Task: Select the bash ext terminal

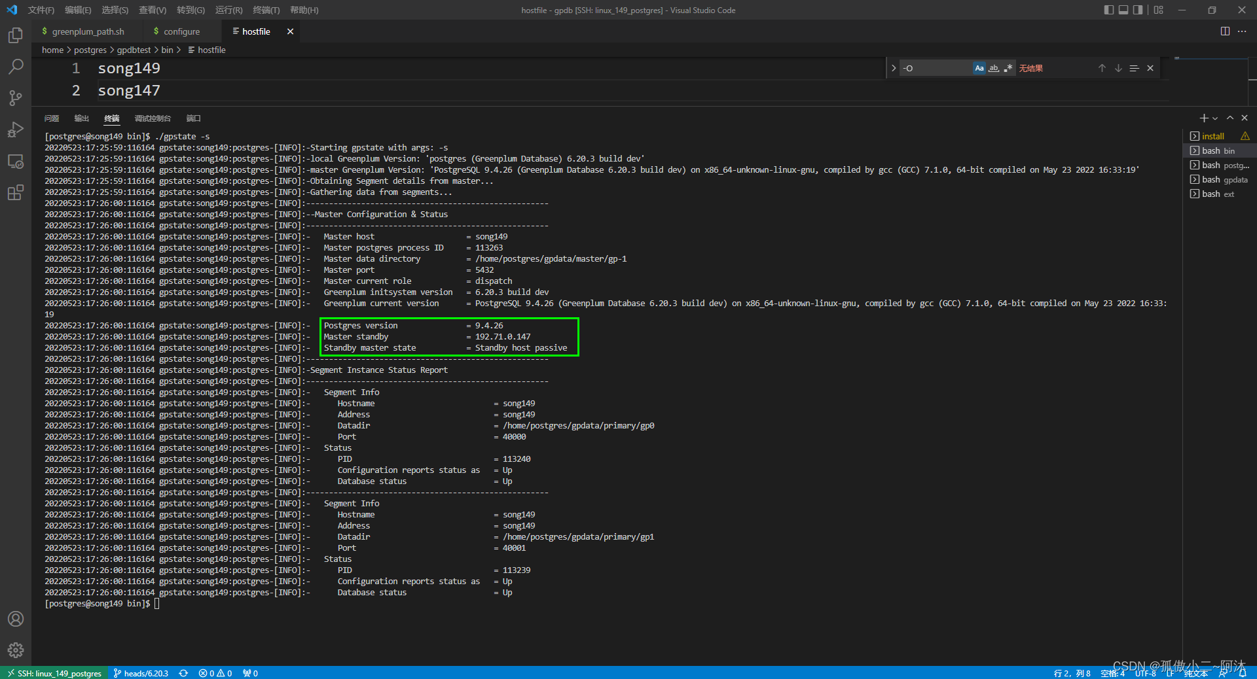Action: [1221, 194]
